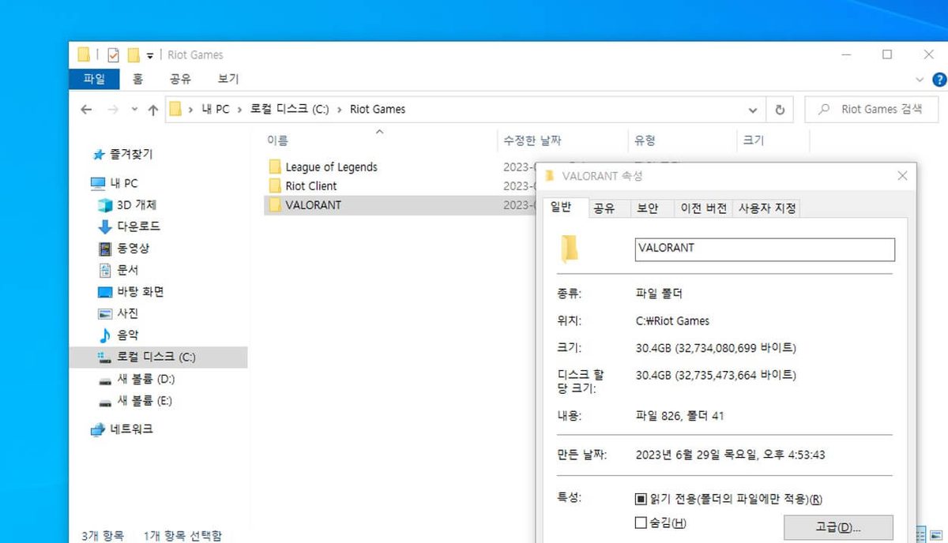This screenshot has width=948, height=543.
Task: Click in the Riot Games 검색 box
Action: point(871,110)
